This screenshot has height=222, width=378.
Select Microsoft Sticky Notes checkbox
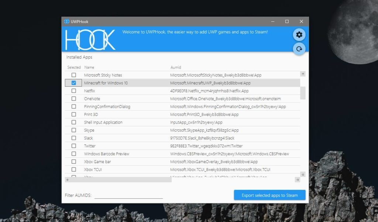73,75
